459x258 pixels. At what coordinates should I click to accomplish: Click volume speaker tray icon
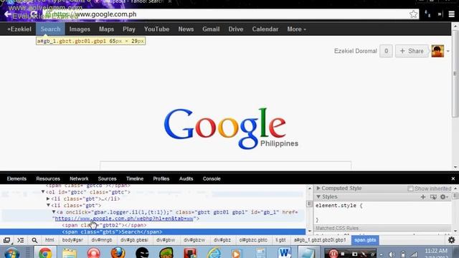392,254
